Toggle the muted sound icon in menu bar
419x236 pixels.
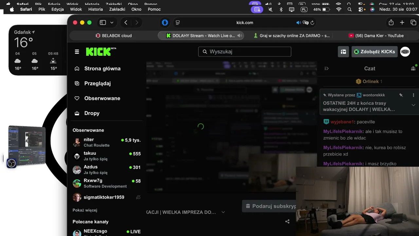[270, 10]
